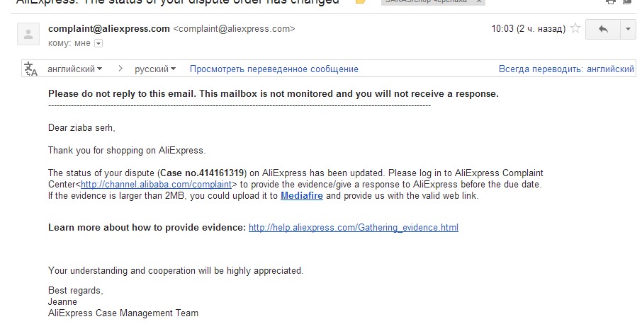Click the bold sender name complaint@aliexpress.com
Screen dimensions: 642x324
point(109,28)
